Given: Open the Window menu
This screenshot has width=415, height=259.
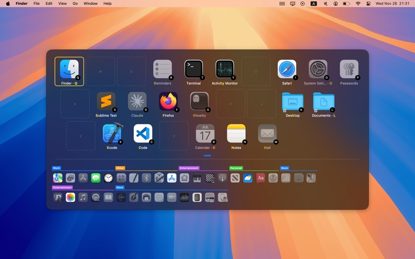Looking at the screenshot, I should (90, 4).
